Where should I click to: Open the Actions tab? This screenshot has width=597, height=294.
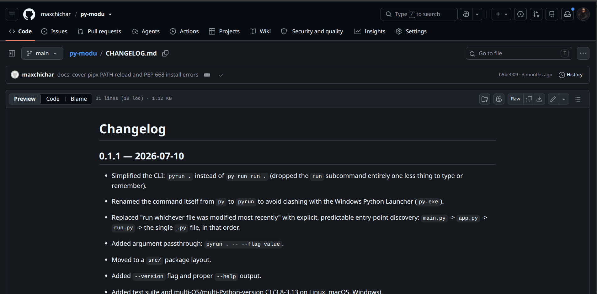184,31
